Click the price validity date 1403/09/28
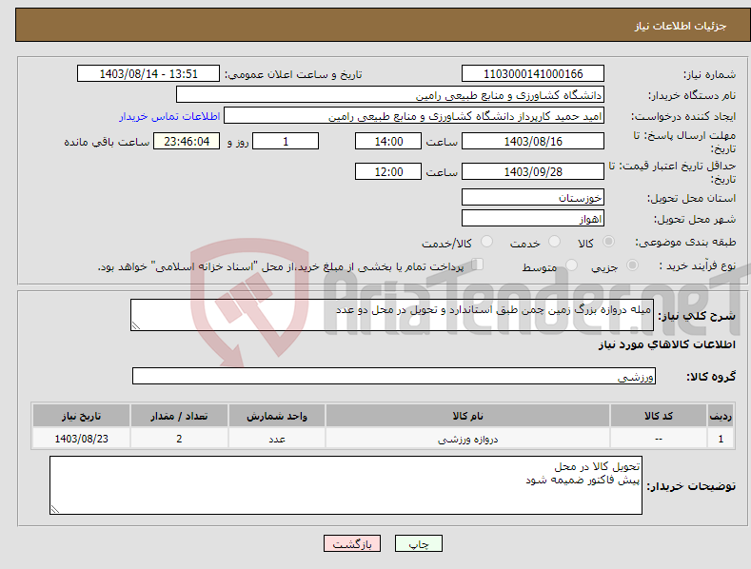This screenshot has width=751, height=569. coord(533,171)
